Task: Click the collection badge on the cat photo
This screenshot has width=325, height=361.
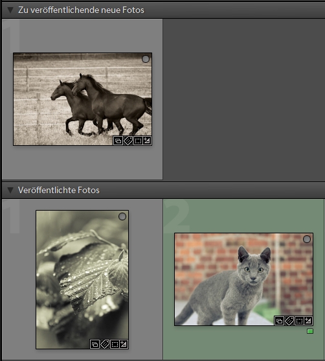Action: pyautogui.click(x=279, y=321)
